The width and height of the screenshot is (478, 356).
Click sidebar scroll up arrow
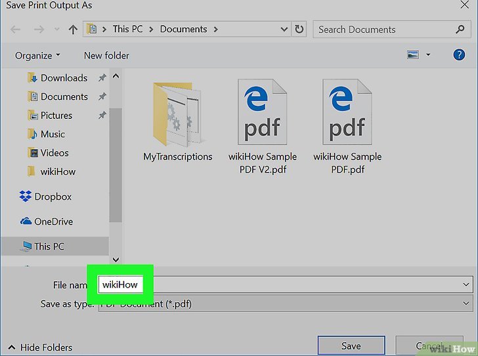pos(116,76)
